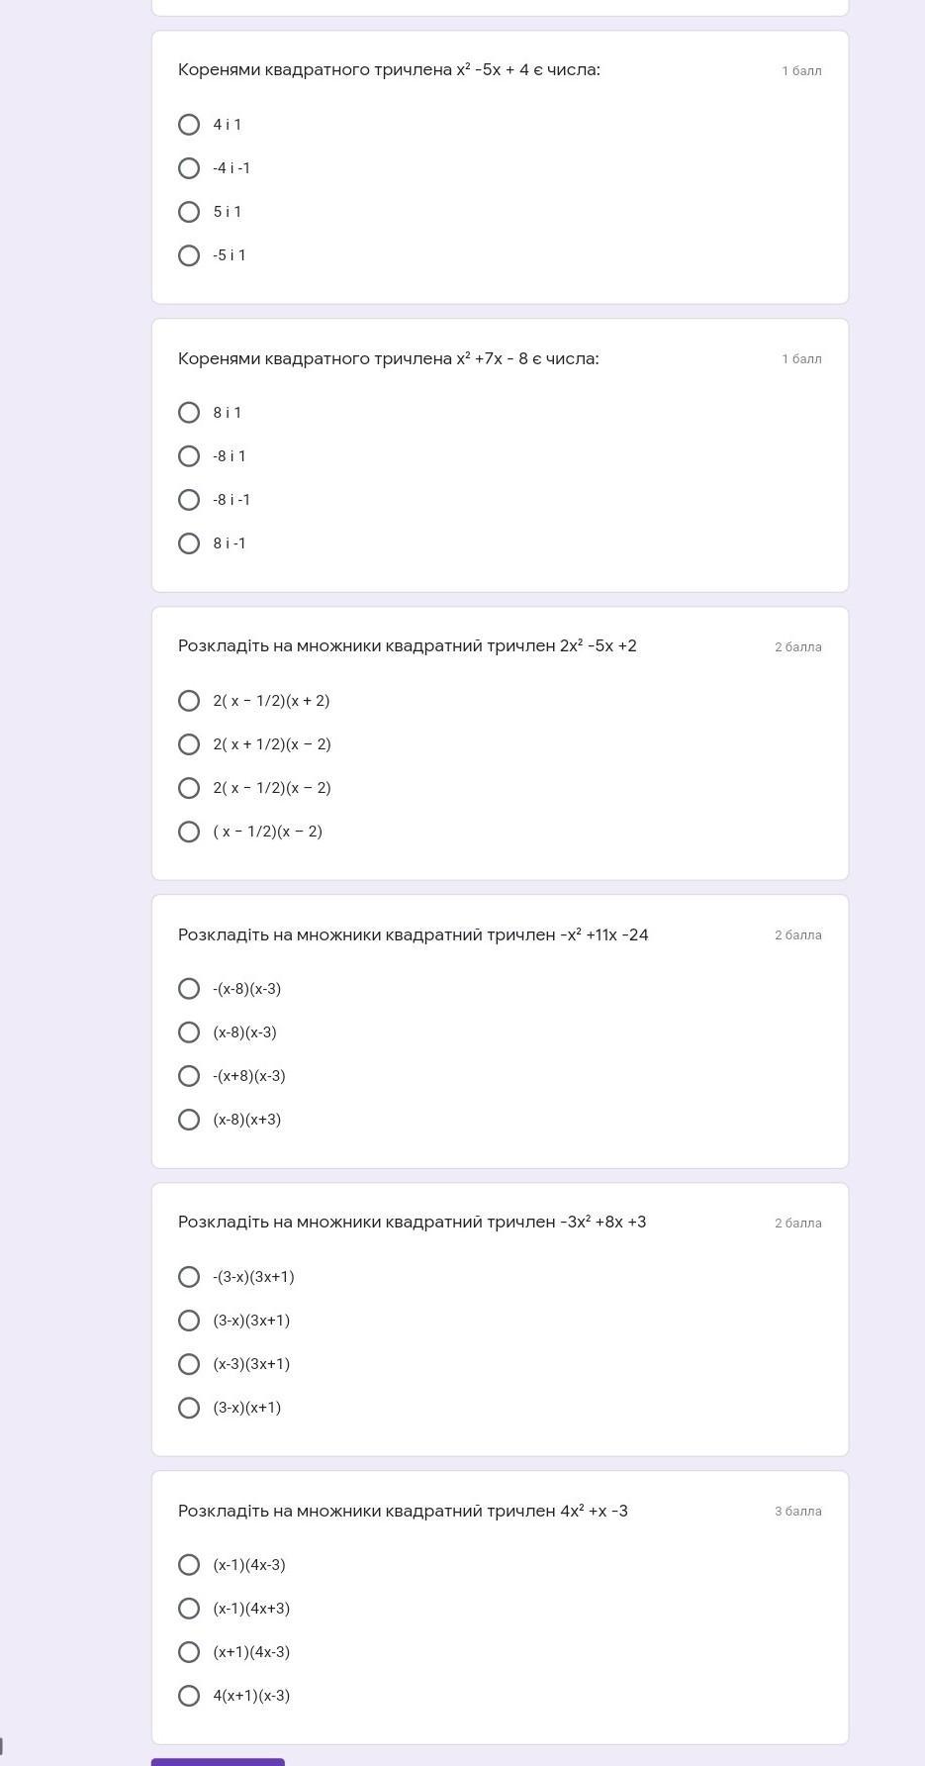925x1766 pixels.
Task: Select the '(x-3)(3x+1)' radio button
Action: [189, 1364]
